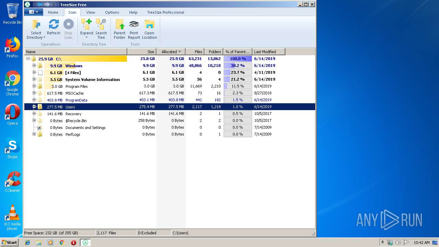The height and width of the screenshot is (247, 439).
Task: Open the TreeSize Professional tab
Action: pyautogui.click(x=166, y=12)
